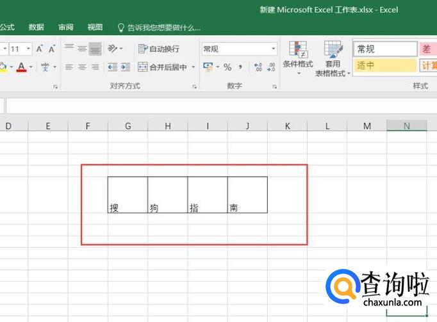Click the phonetic guide 文 icon
Viewport: 437px width, 322px height.
tap(45, 67)
